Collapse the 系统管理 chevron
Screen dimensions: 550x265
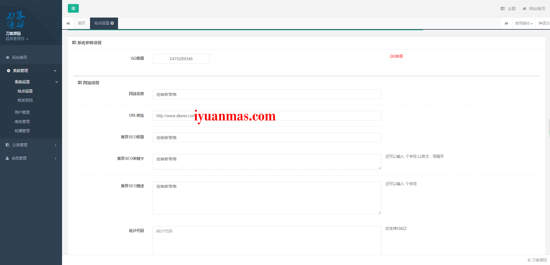55,71
